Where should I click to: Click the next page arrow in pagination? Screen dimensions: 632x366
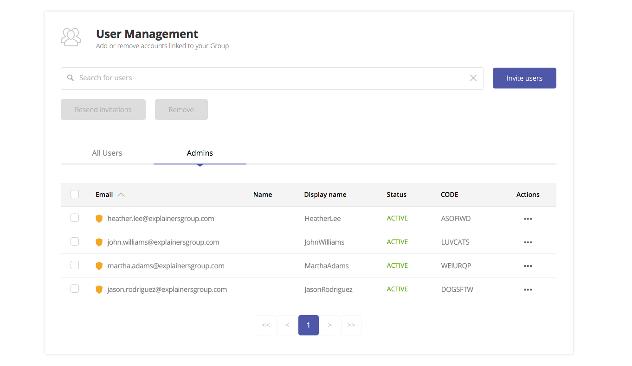330,325
